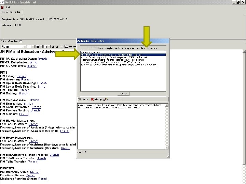Image resolution: width=246 pixels, height=184 pixels.
Task: Click notes area scrollbar up arrow
Action: (167, 105)
